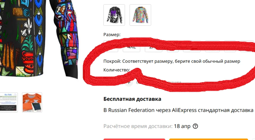This screenshot has width=255, height=140.
Task: Click the red buy button at bottom
Action: pos(134,139)
